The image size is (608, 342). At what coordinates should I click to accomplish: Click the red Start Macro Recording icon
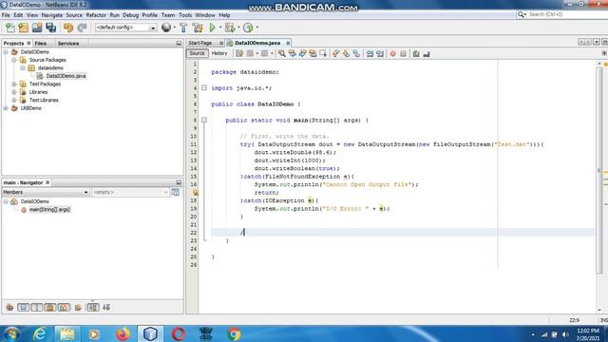tap(392, 53)
